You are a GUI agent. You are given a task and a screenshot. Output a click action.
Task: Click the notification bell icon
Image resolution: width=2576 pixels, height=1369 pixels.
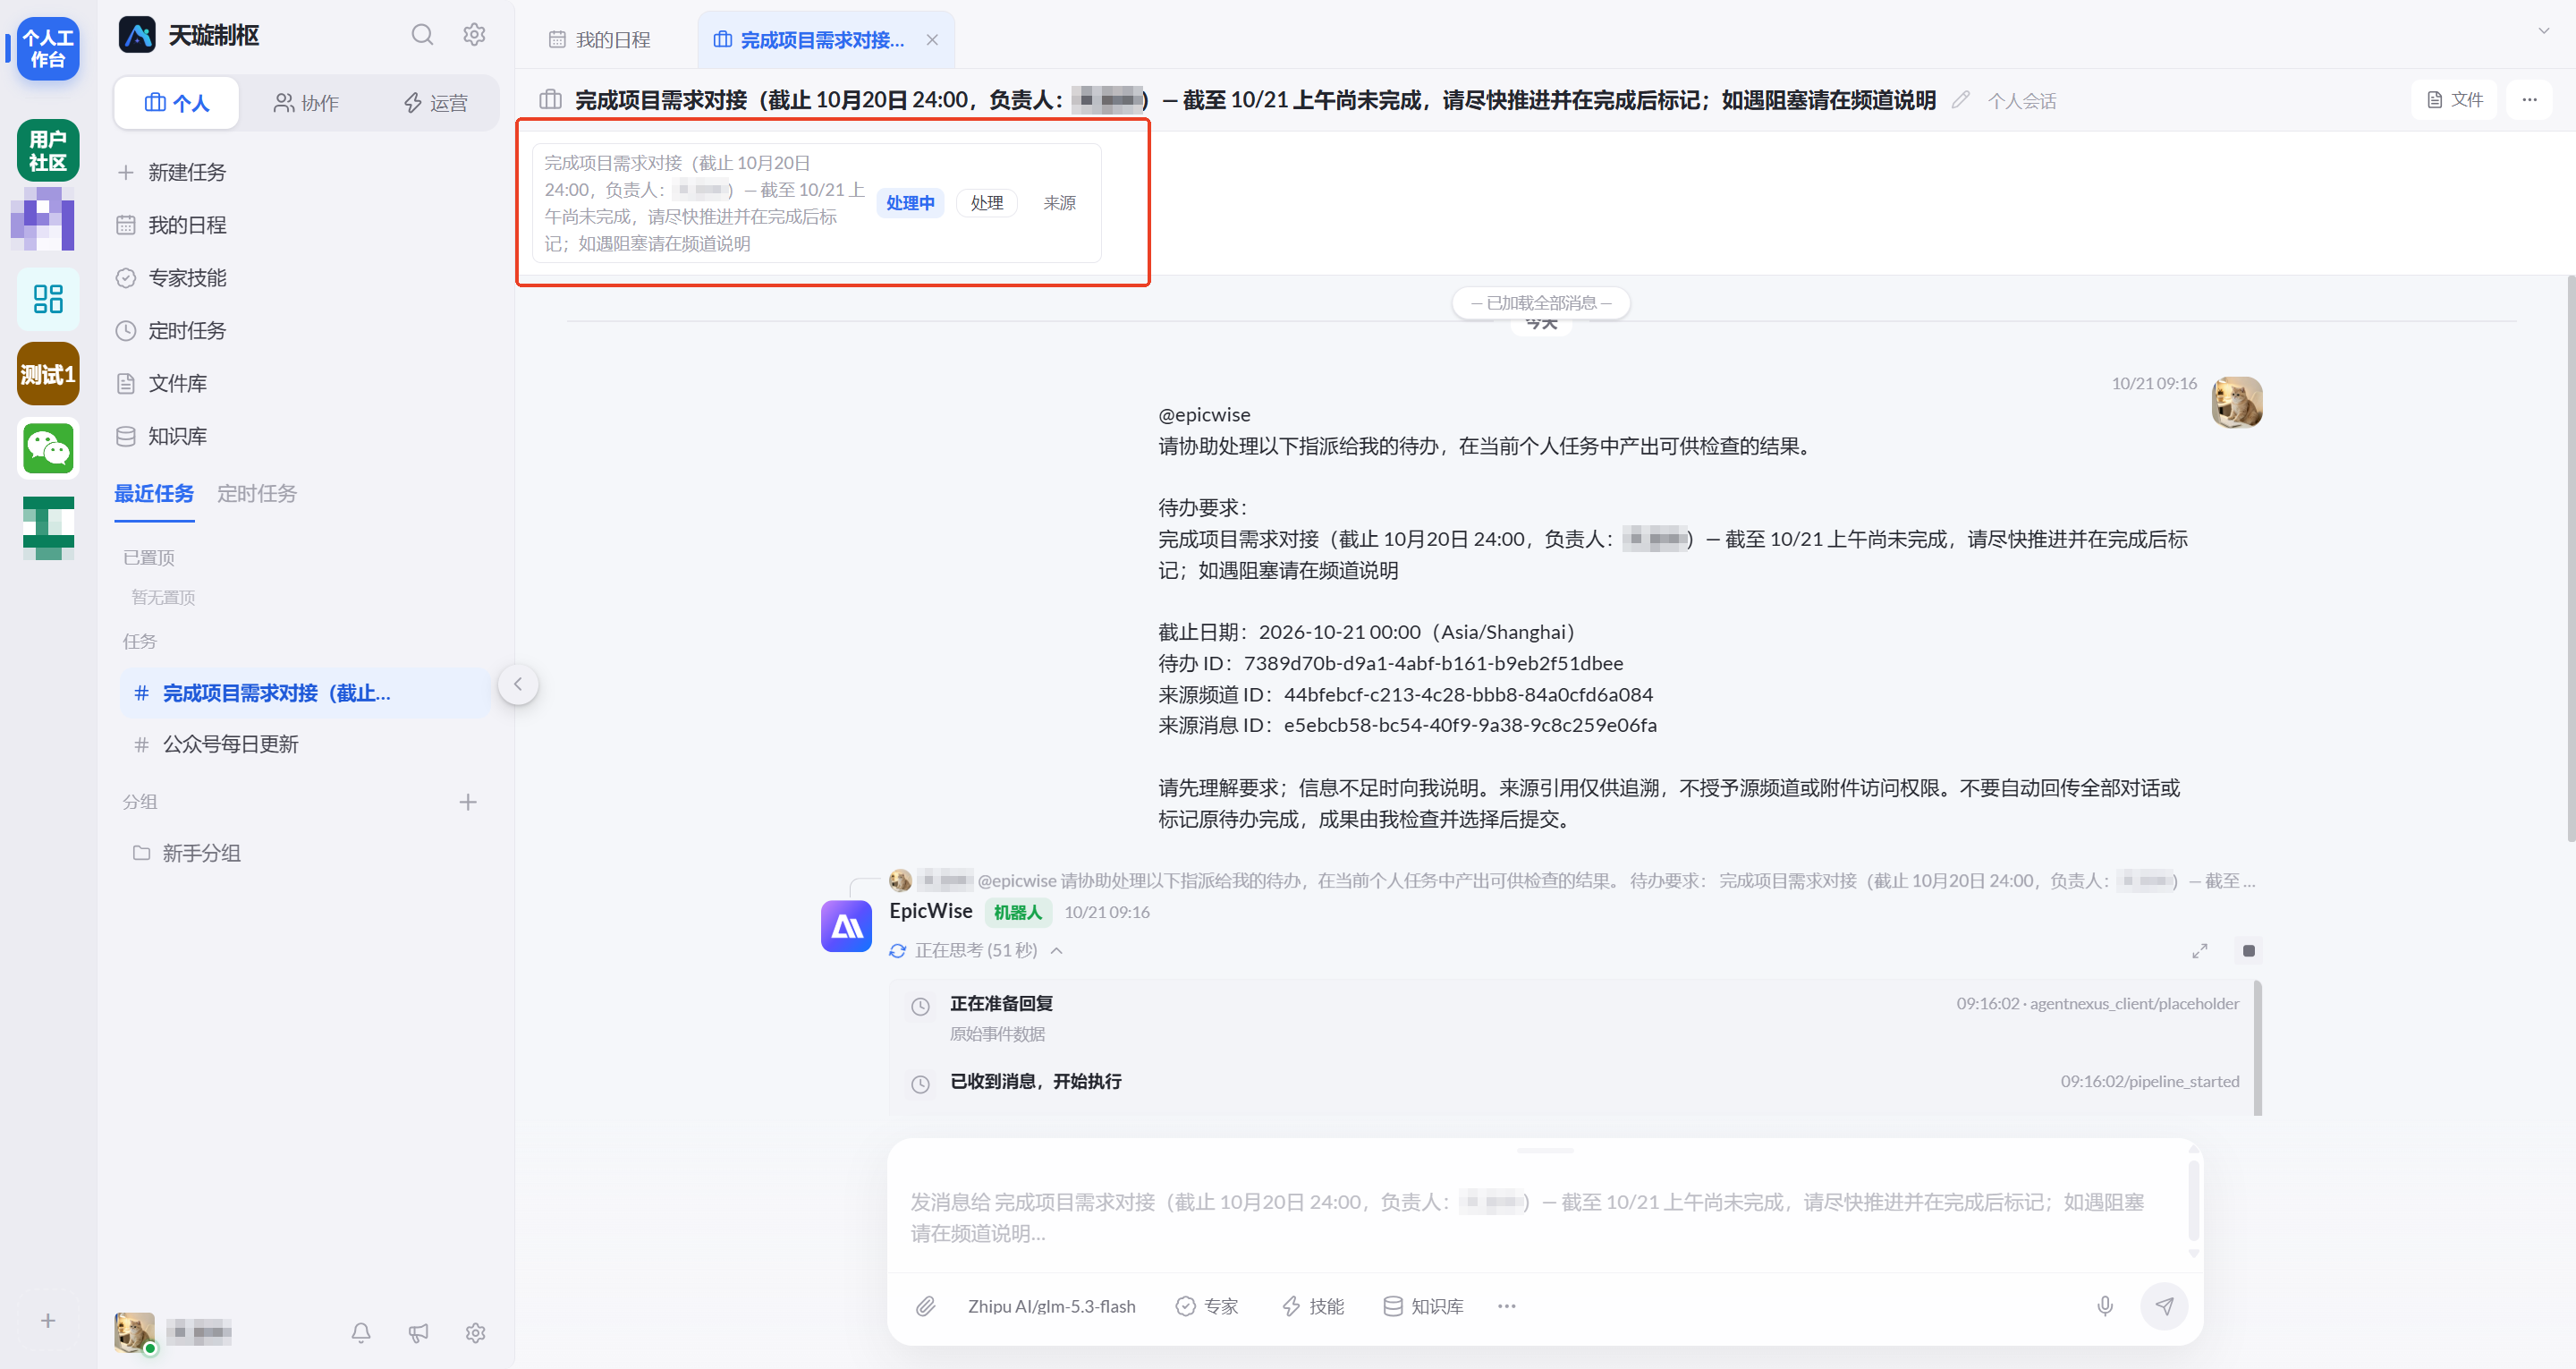(361, 1332)
